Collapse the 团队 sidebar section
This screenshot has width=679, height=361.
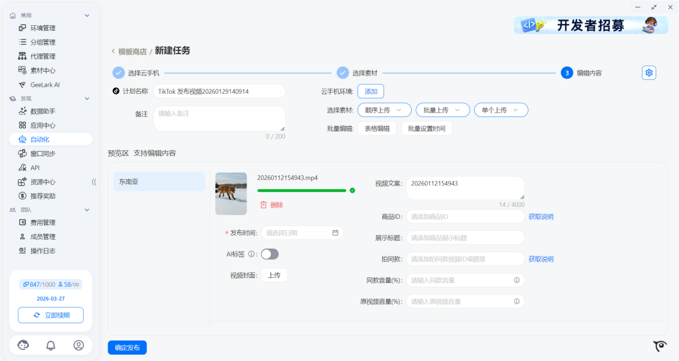(x=87, y=210)
